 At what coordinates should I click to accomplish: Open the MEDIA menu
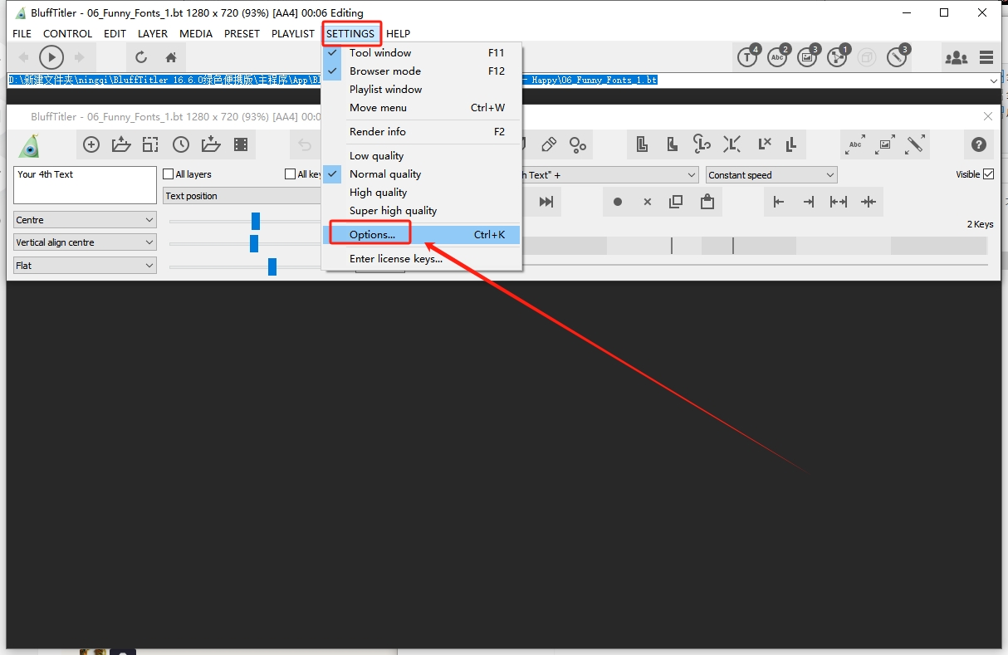coord(196,33)
